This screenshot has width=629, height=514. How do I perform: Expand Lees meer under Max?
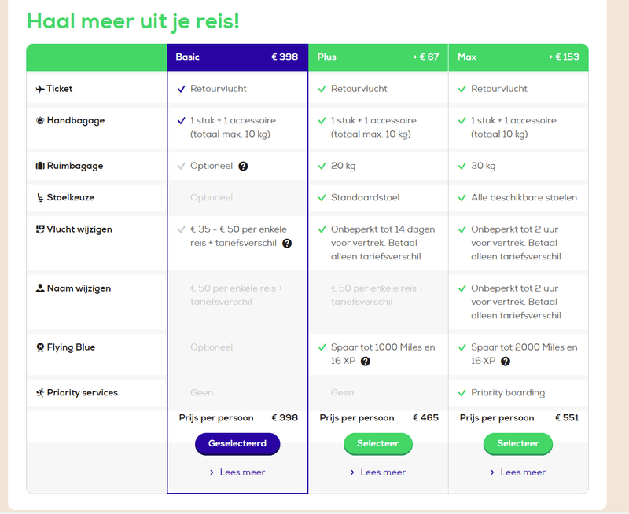518,472
